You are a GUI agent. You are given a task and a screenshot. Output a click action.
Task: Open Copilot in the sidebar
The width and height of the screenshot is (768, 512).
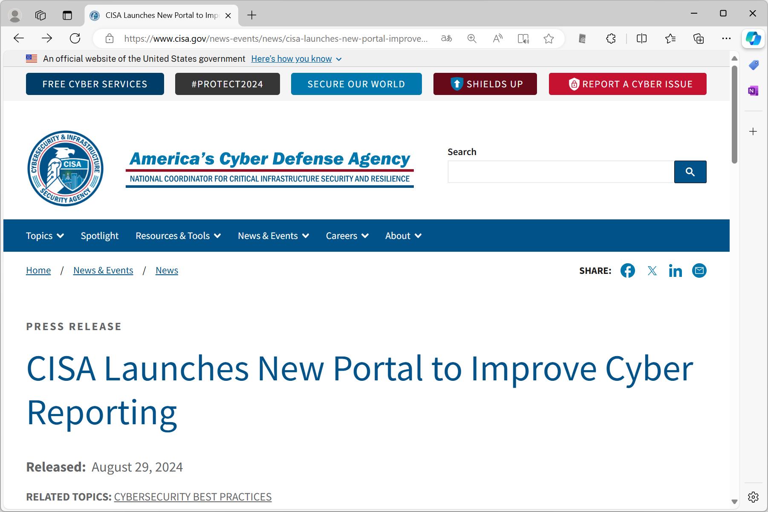pyautogui.click(x=753, y=39)
